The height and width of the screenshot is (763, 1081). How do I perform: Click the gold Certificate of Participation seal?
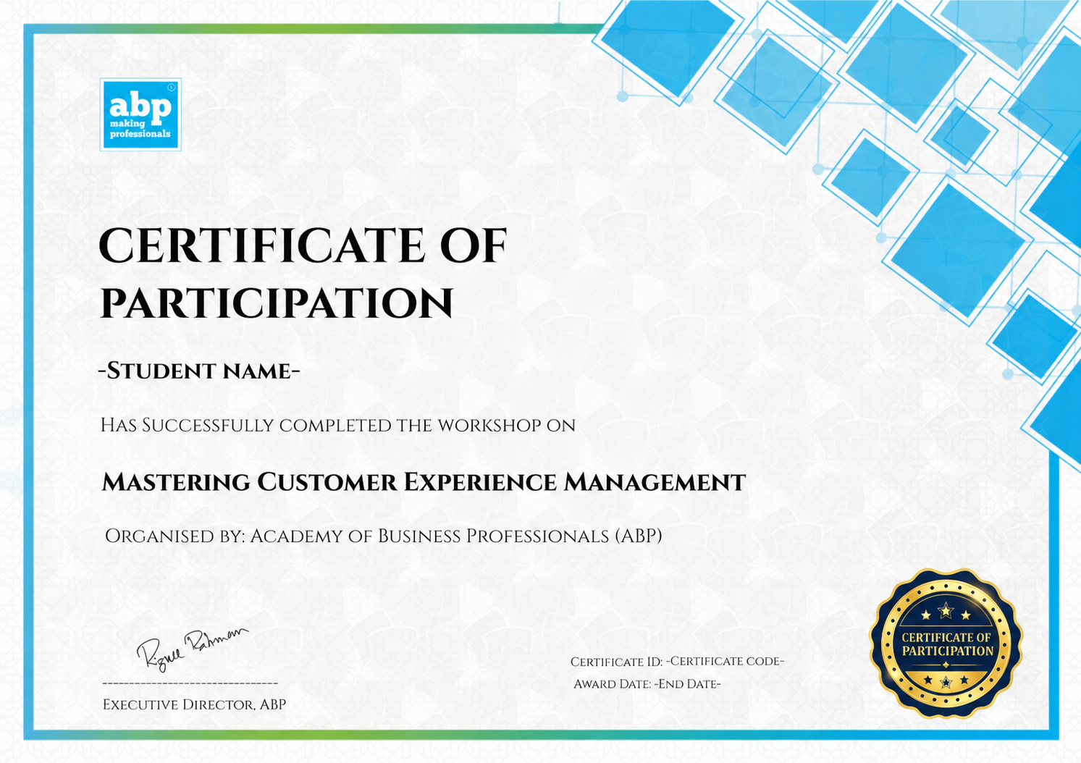946,644
